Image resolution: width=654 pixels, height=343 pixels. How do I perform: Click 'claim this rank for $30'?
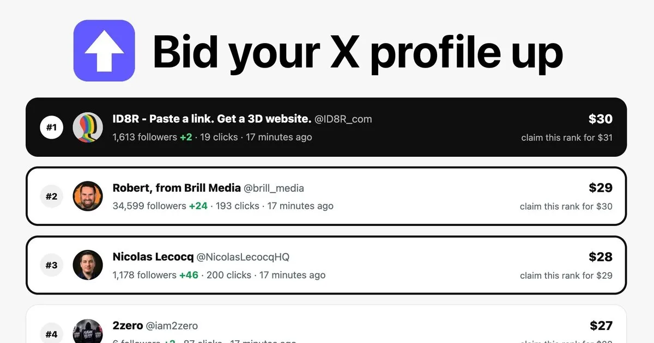tap(566, 206)
